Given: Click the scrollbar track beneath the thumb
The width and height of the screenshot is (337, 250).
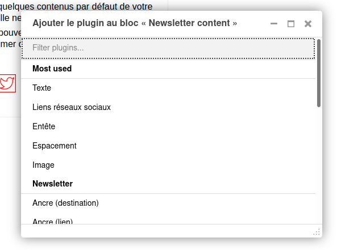Looking at the screenshot, I should pyautogui.click(x=319, y=165).
